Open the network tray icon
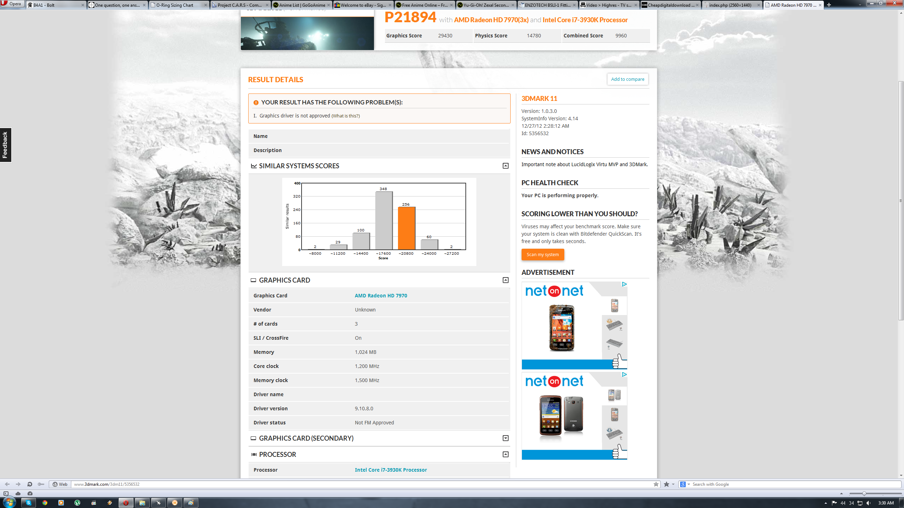The image size is (904, 508). (860, 503)
